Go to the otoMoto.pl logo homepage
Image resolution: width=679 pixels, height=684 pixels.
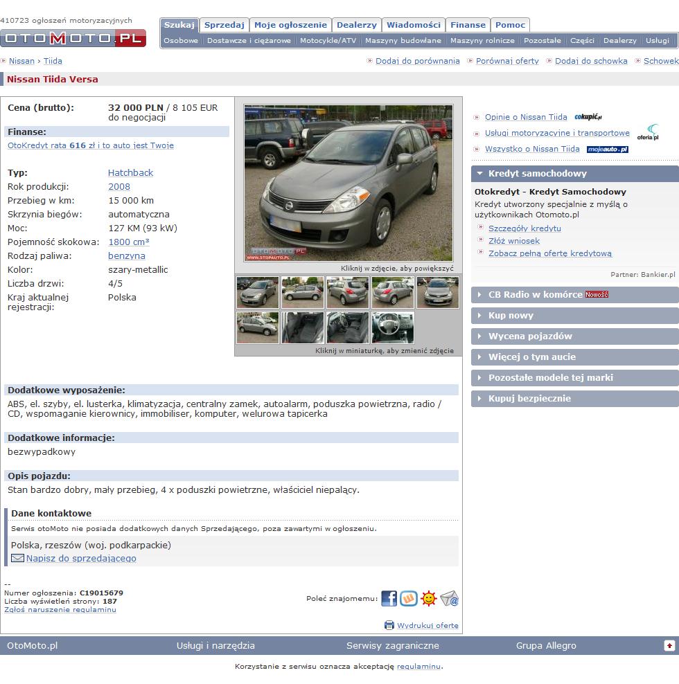click(73, 38)
